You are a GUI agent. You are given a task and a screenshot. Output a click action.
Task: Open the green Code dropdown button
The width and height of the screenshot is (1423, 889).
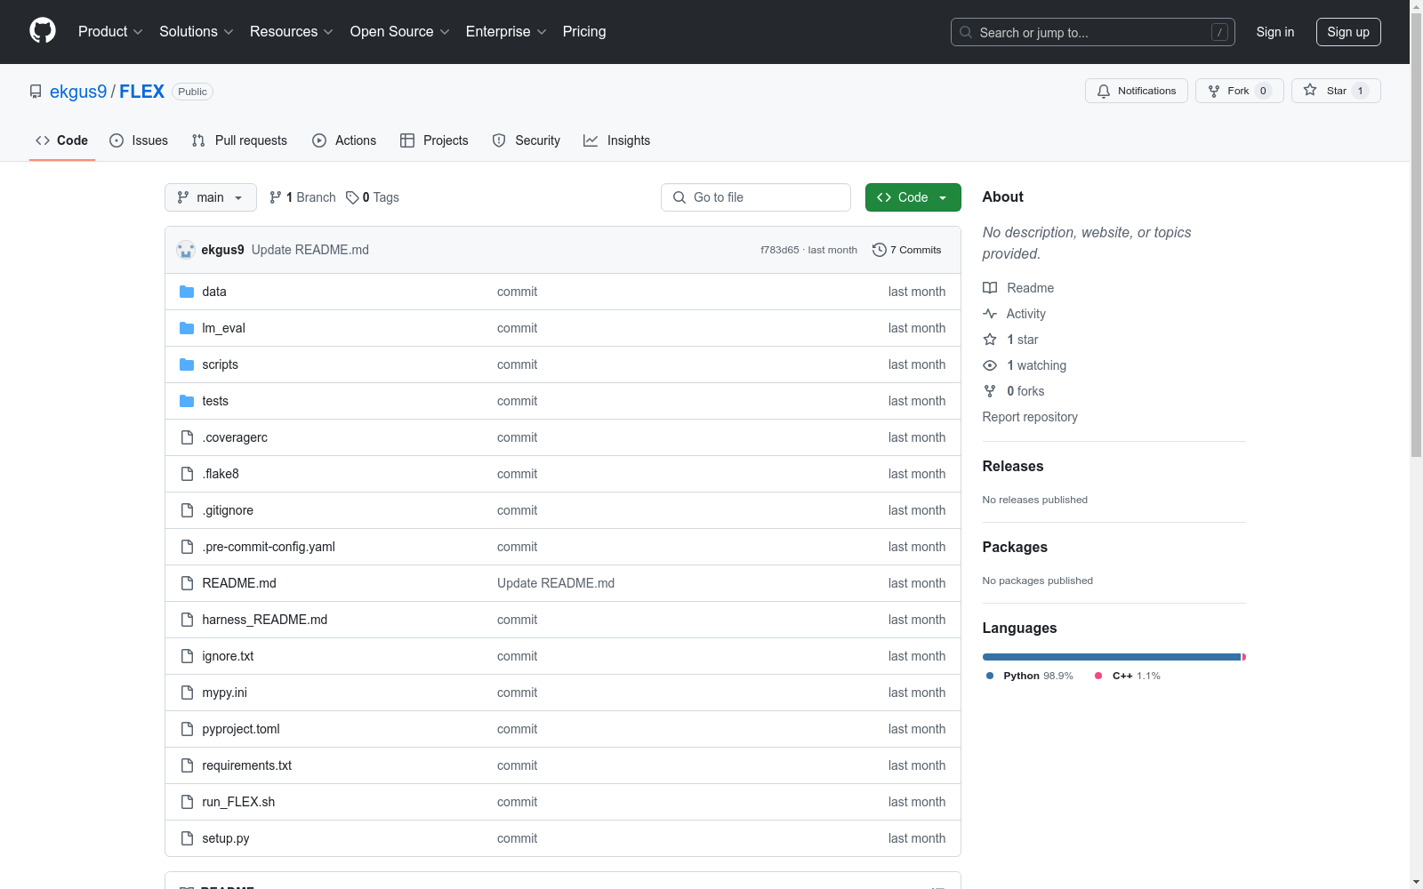tap(913, 197)
